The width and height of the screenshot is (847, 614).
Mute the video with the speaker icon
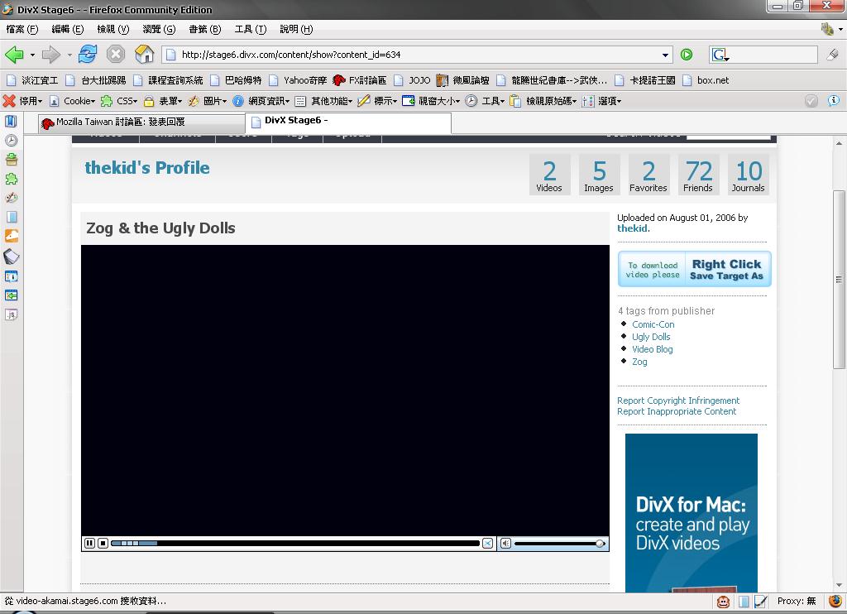pyautogui.click(x=505, y=544)
